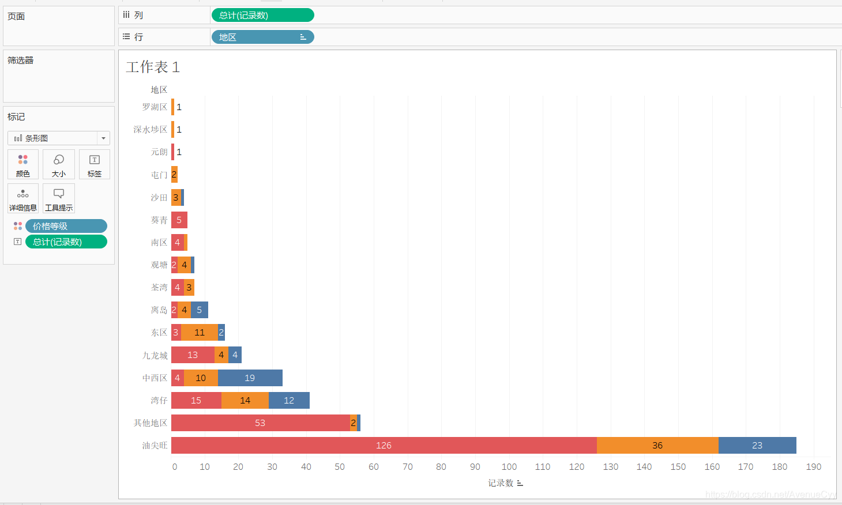Select the 湾仔 row label
Image resolution: width=842 pixels, height=505 pixels.
pyautogui.click(x=159, y=400)
